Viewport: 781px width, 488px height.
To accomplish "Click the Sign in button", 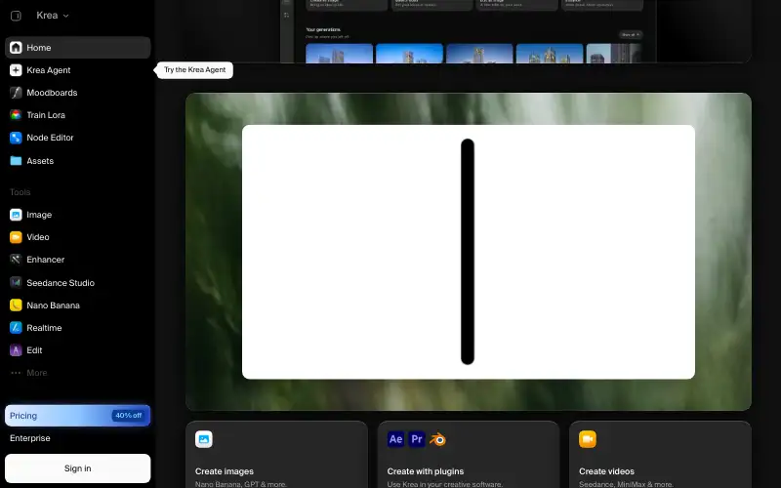I will point(78,468).
